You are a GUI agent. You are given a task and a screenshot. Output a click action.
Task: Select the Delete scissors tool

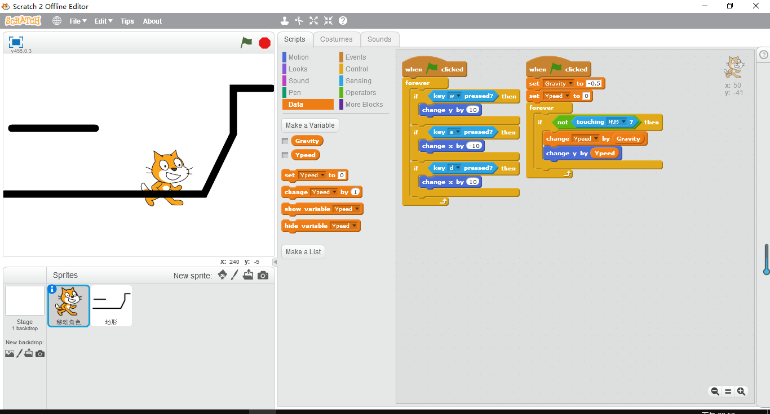(299, 21)
